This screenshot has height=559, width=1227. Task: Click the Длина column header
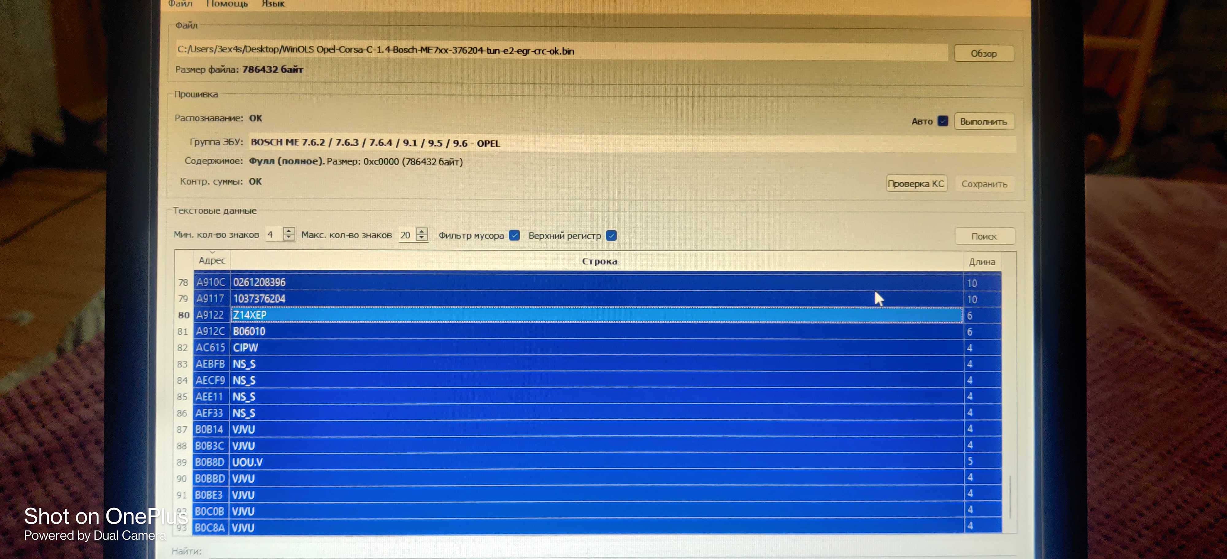(982, 262)
